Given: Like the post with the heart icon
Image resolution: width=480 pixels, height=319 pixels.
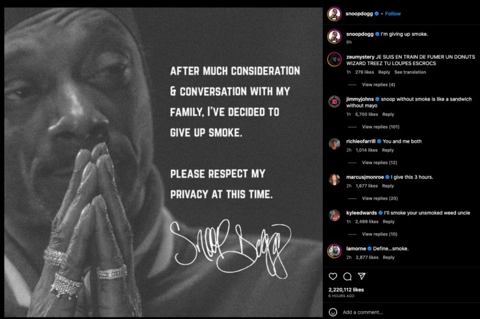Looking at the screenshot, I should click(333, 277).
